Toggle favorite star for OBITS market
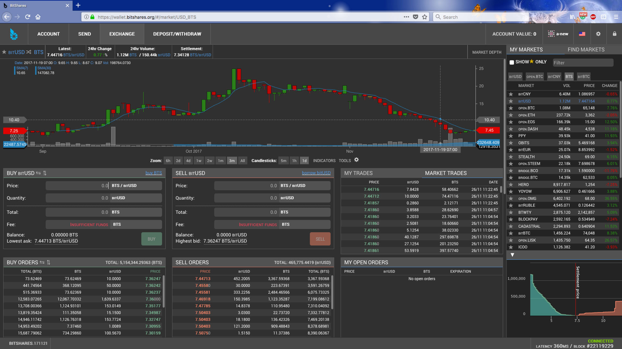Screen dimensions: 622x349 [x=511, y=143]
